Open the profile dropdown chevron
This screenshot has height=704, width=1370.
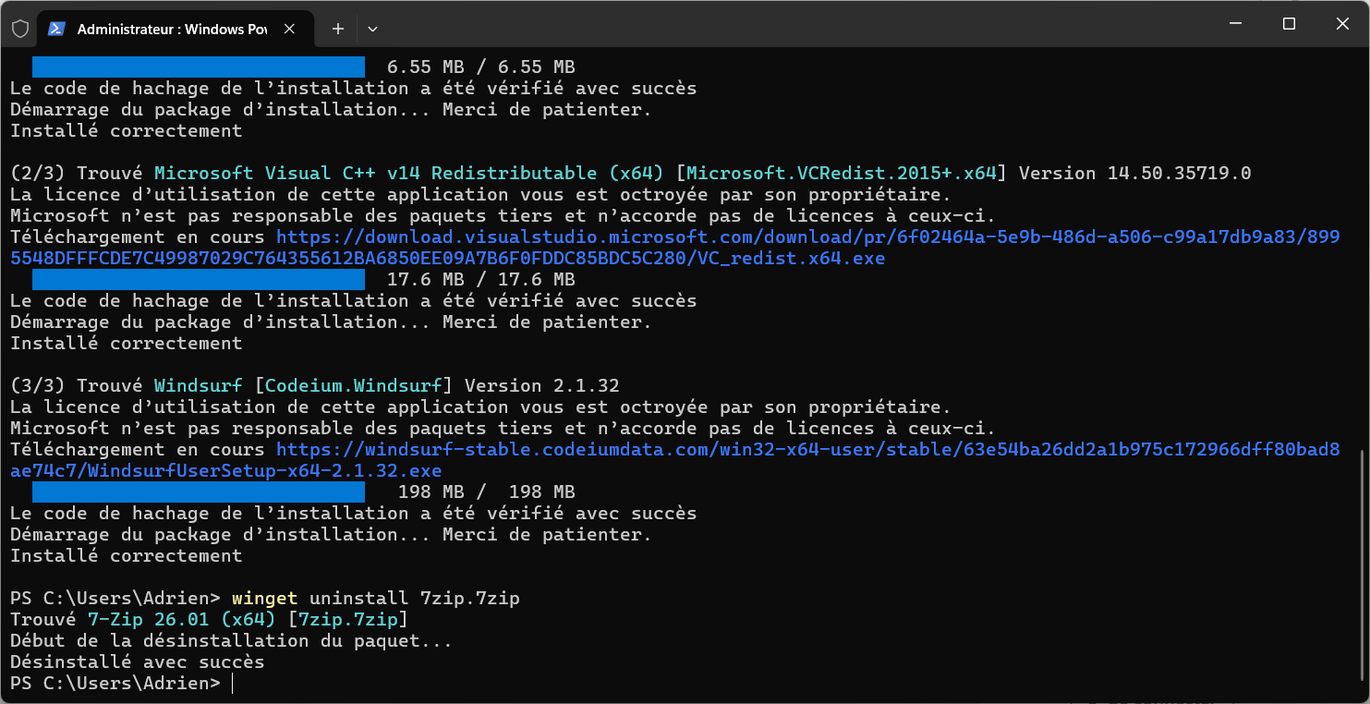coord(372,29)
